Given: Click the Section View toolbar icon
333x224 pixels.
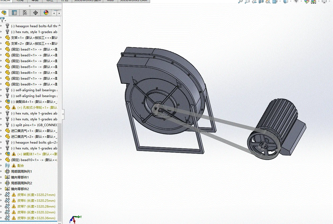Looking at the screenshot, I should [261, 1].
